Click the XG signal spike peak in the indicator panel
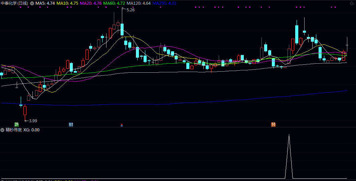 point(289,135)
